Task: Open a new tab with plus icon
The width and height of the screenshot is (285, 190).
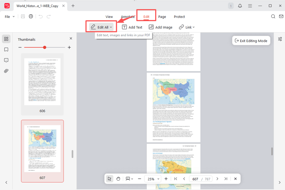Action: tap(73, 6)
